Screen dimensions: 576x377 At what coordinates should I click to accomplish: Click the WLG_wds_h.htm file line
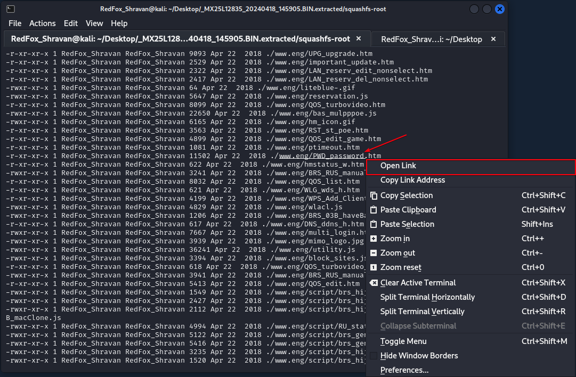pyautogui.click(x=183, y=190)
